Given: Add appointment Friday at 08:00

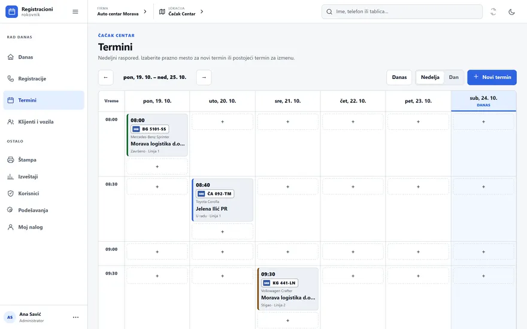Looking at the screenshot, I should pyautogui.click(x=418, y=122).
